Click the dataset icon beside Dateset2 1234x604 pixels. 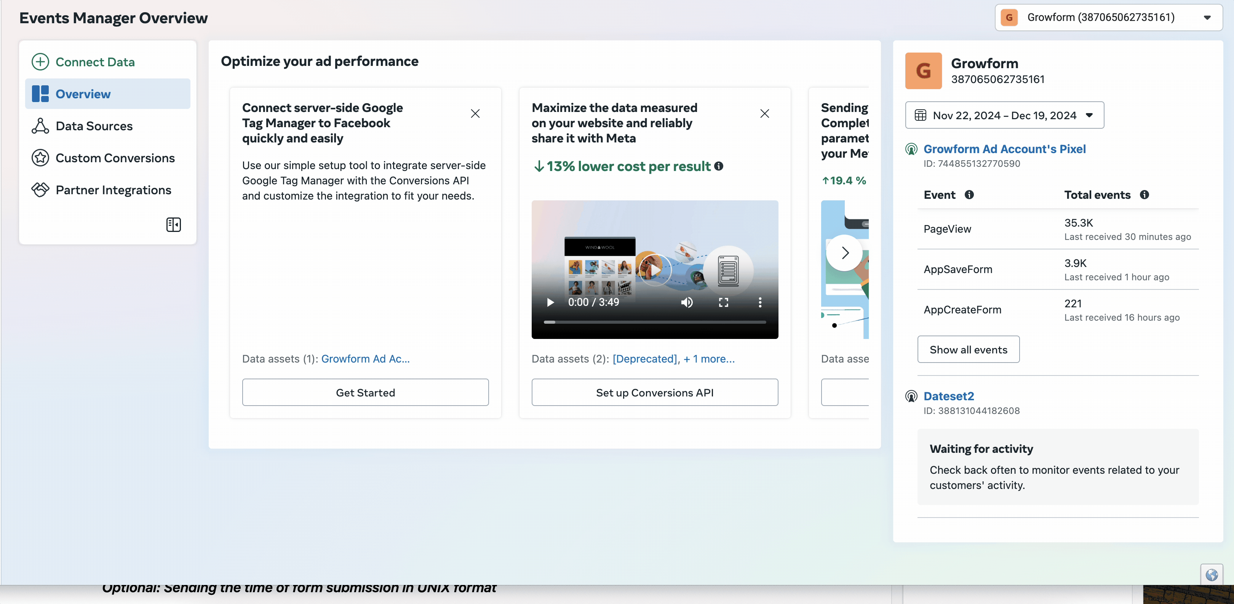coord(911,396)
